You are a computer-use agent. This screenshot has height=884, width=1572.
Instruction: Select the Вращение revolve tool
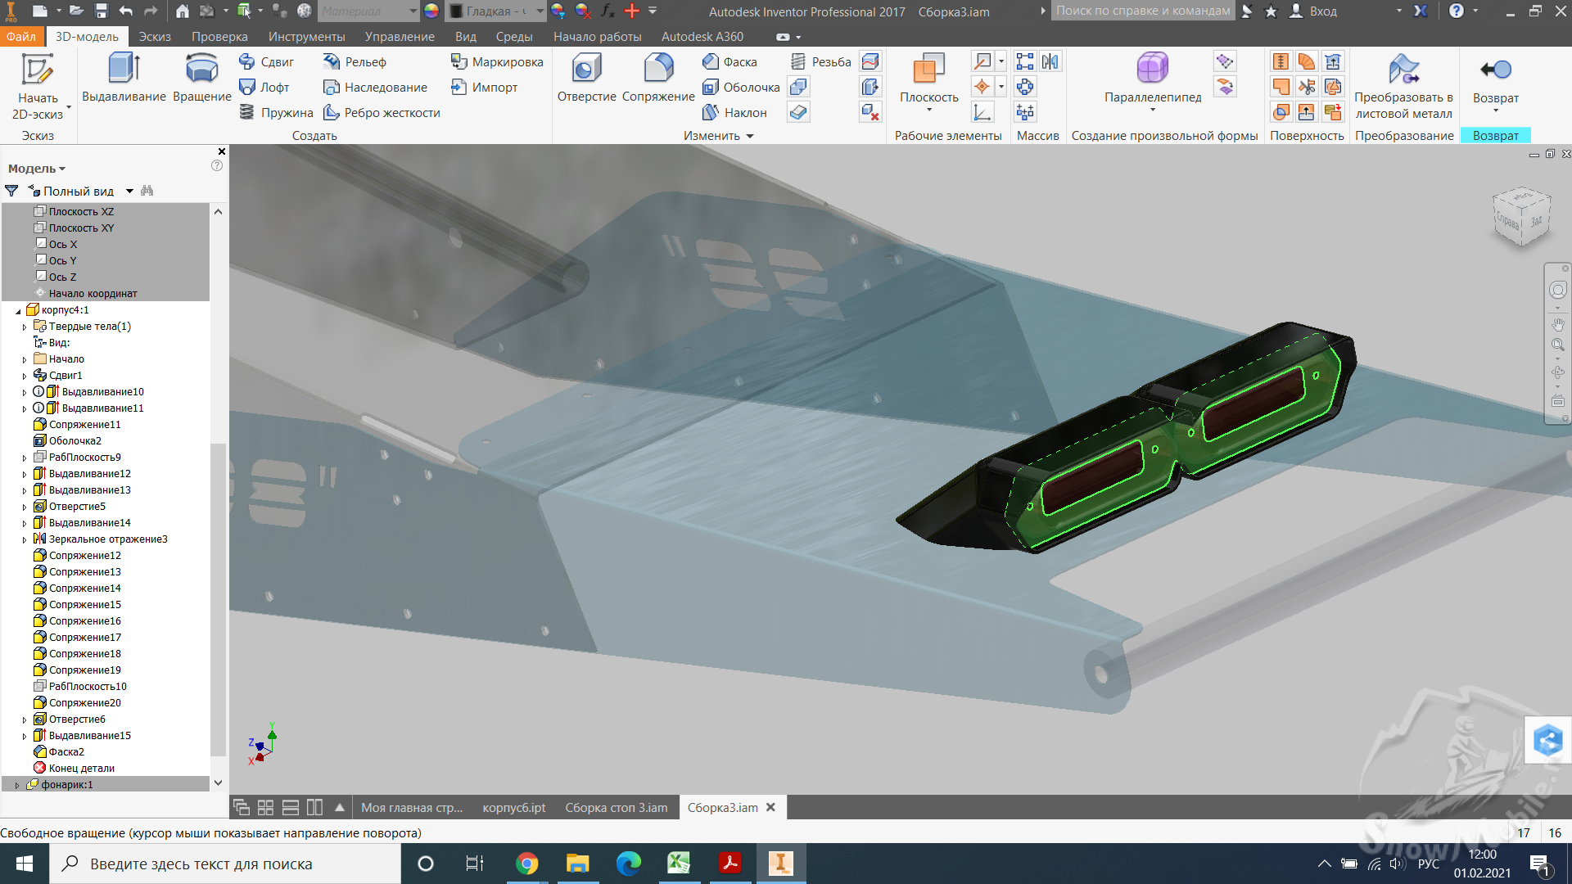click(x=201, y=79)
